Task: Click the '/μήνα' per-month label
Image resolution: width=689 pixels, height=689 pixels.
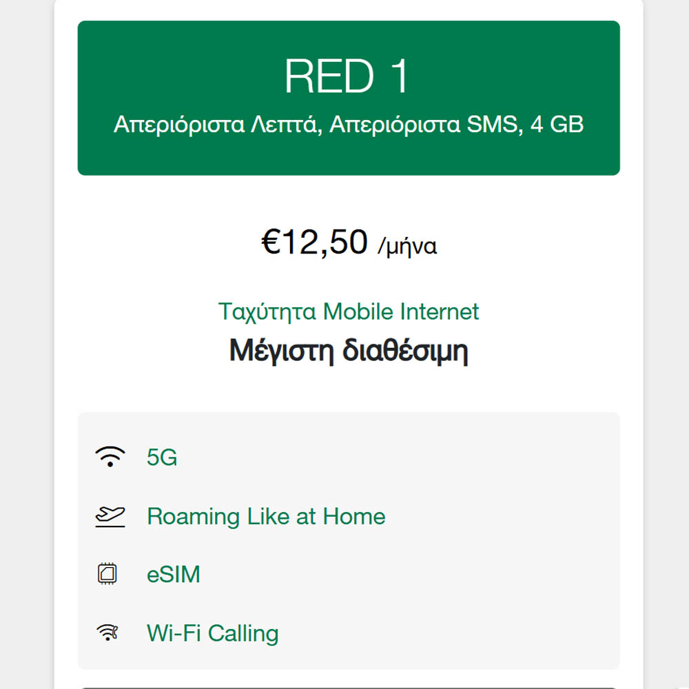Action: tap(407, 246)
